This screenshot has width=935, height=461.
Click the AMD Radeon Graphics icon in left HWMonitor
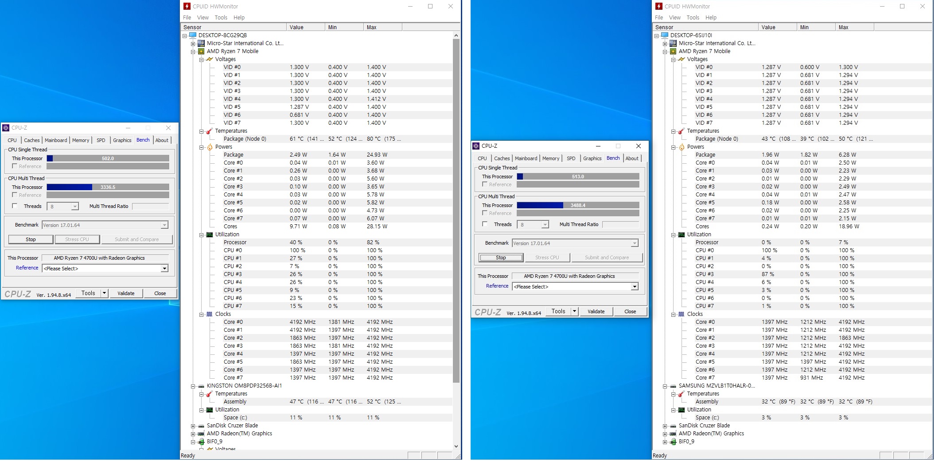tap(201, 434)
